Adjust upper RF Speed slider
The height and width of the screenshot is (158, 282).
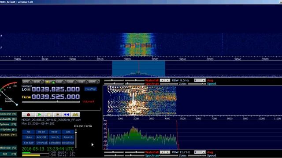coord(197,84)
